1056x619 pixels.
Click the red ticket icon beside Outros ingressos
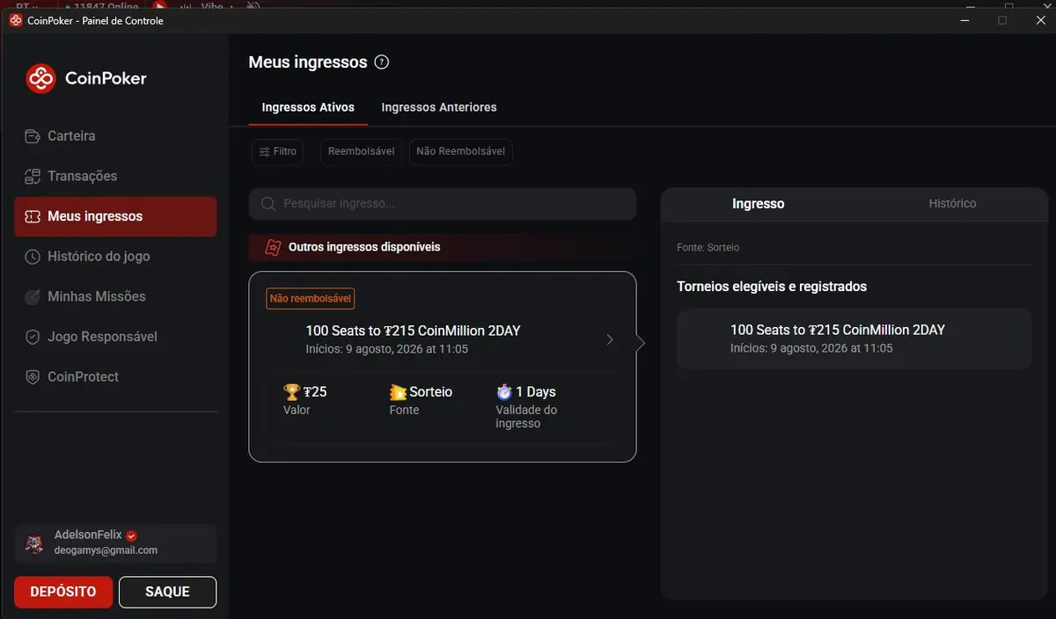tap(274, 248)
